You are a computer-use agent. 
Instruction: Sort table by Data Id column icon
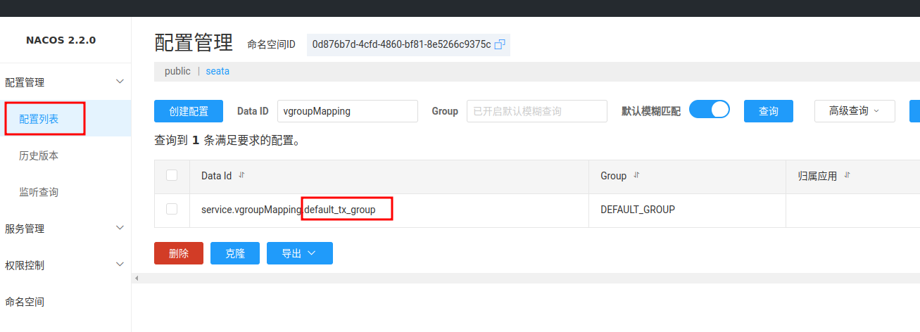pyautogui.click(x=241, y=176)
